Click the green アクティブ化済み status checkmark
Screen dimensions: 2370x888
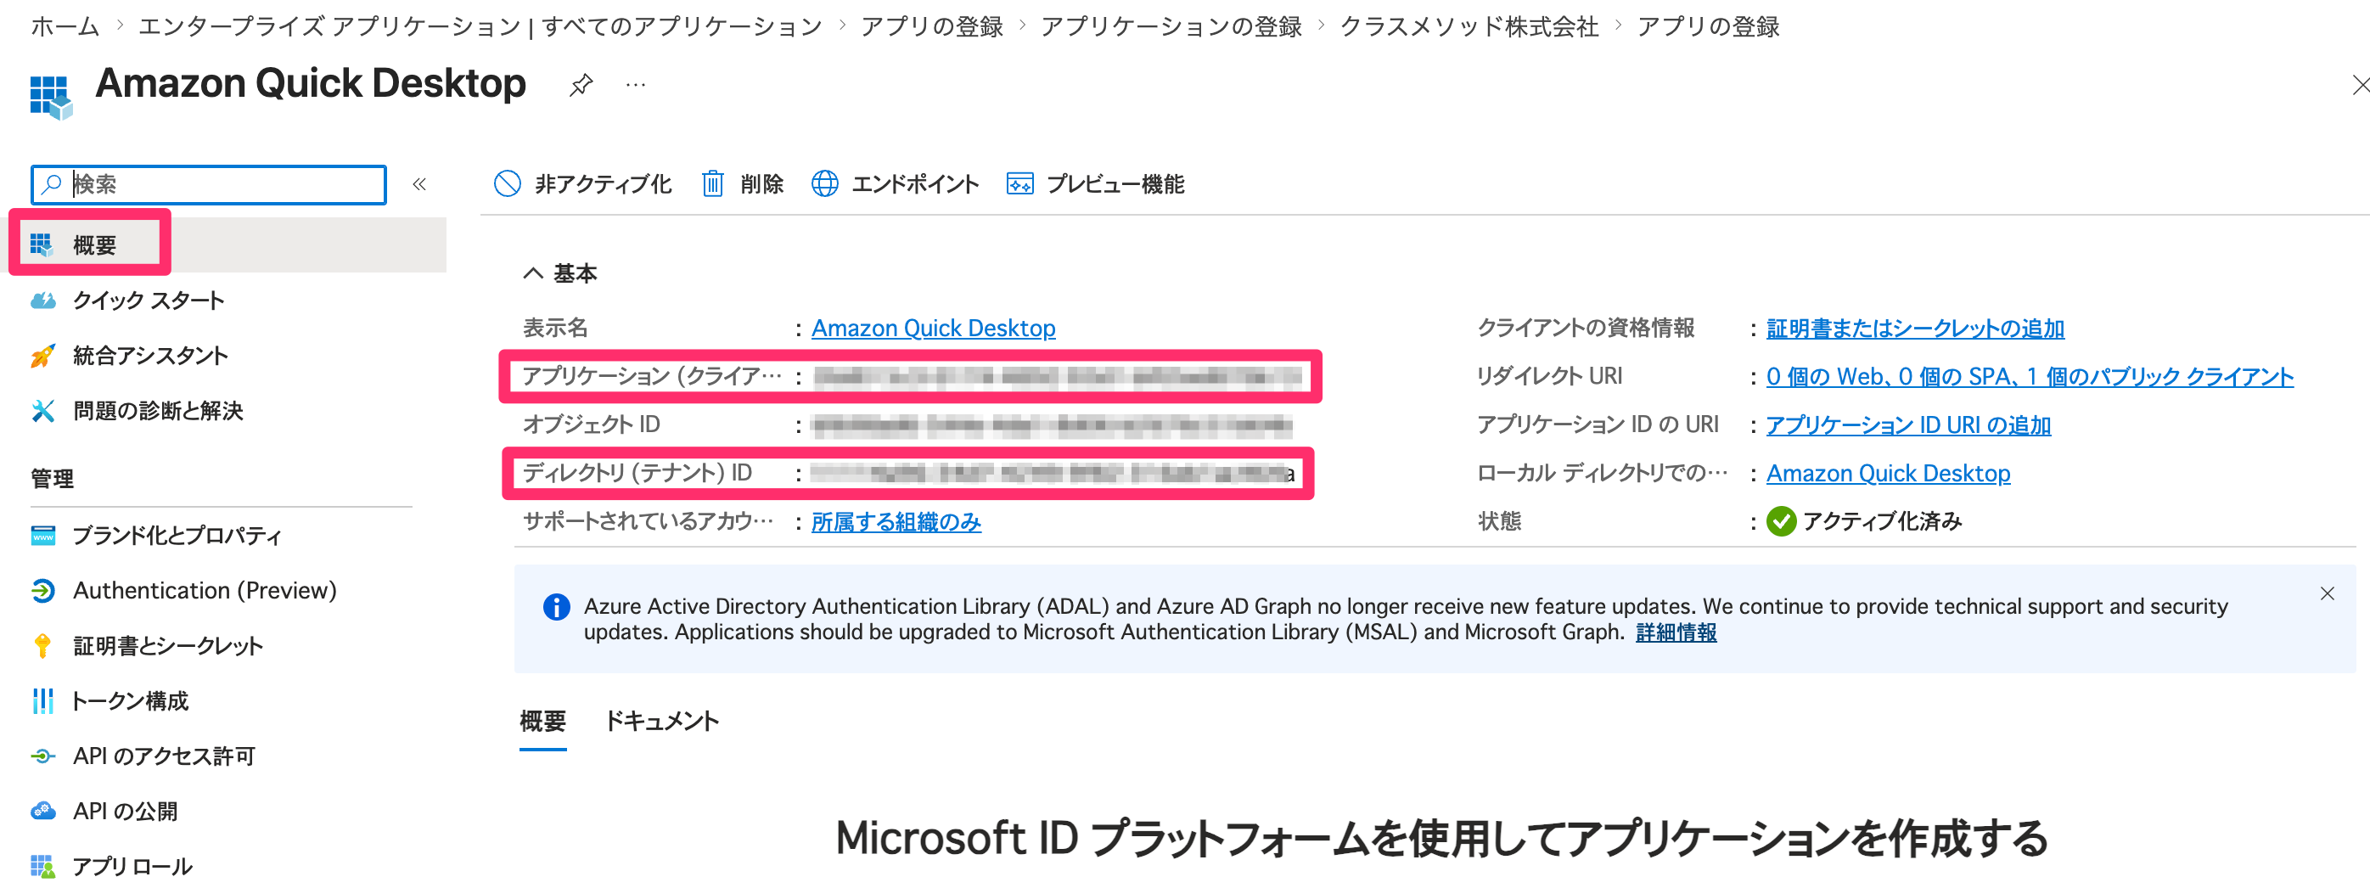click(x=1781, y=522)
